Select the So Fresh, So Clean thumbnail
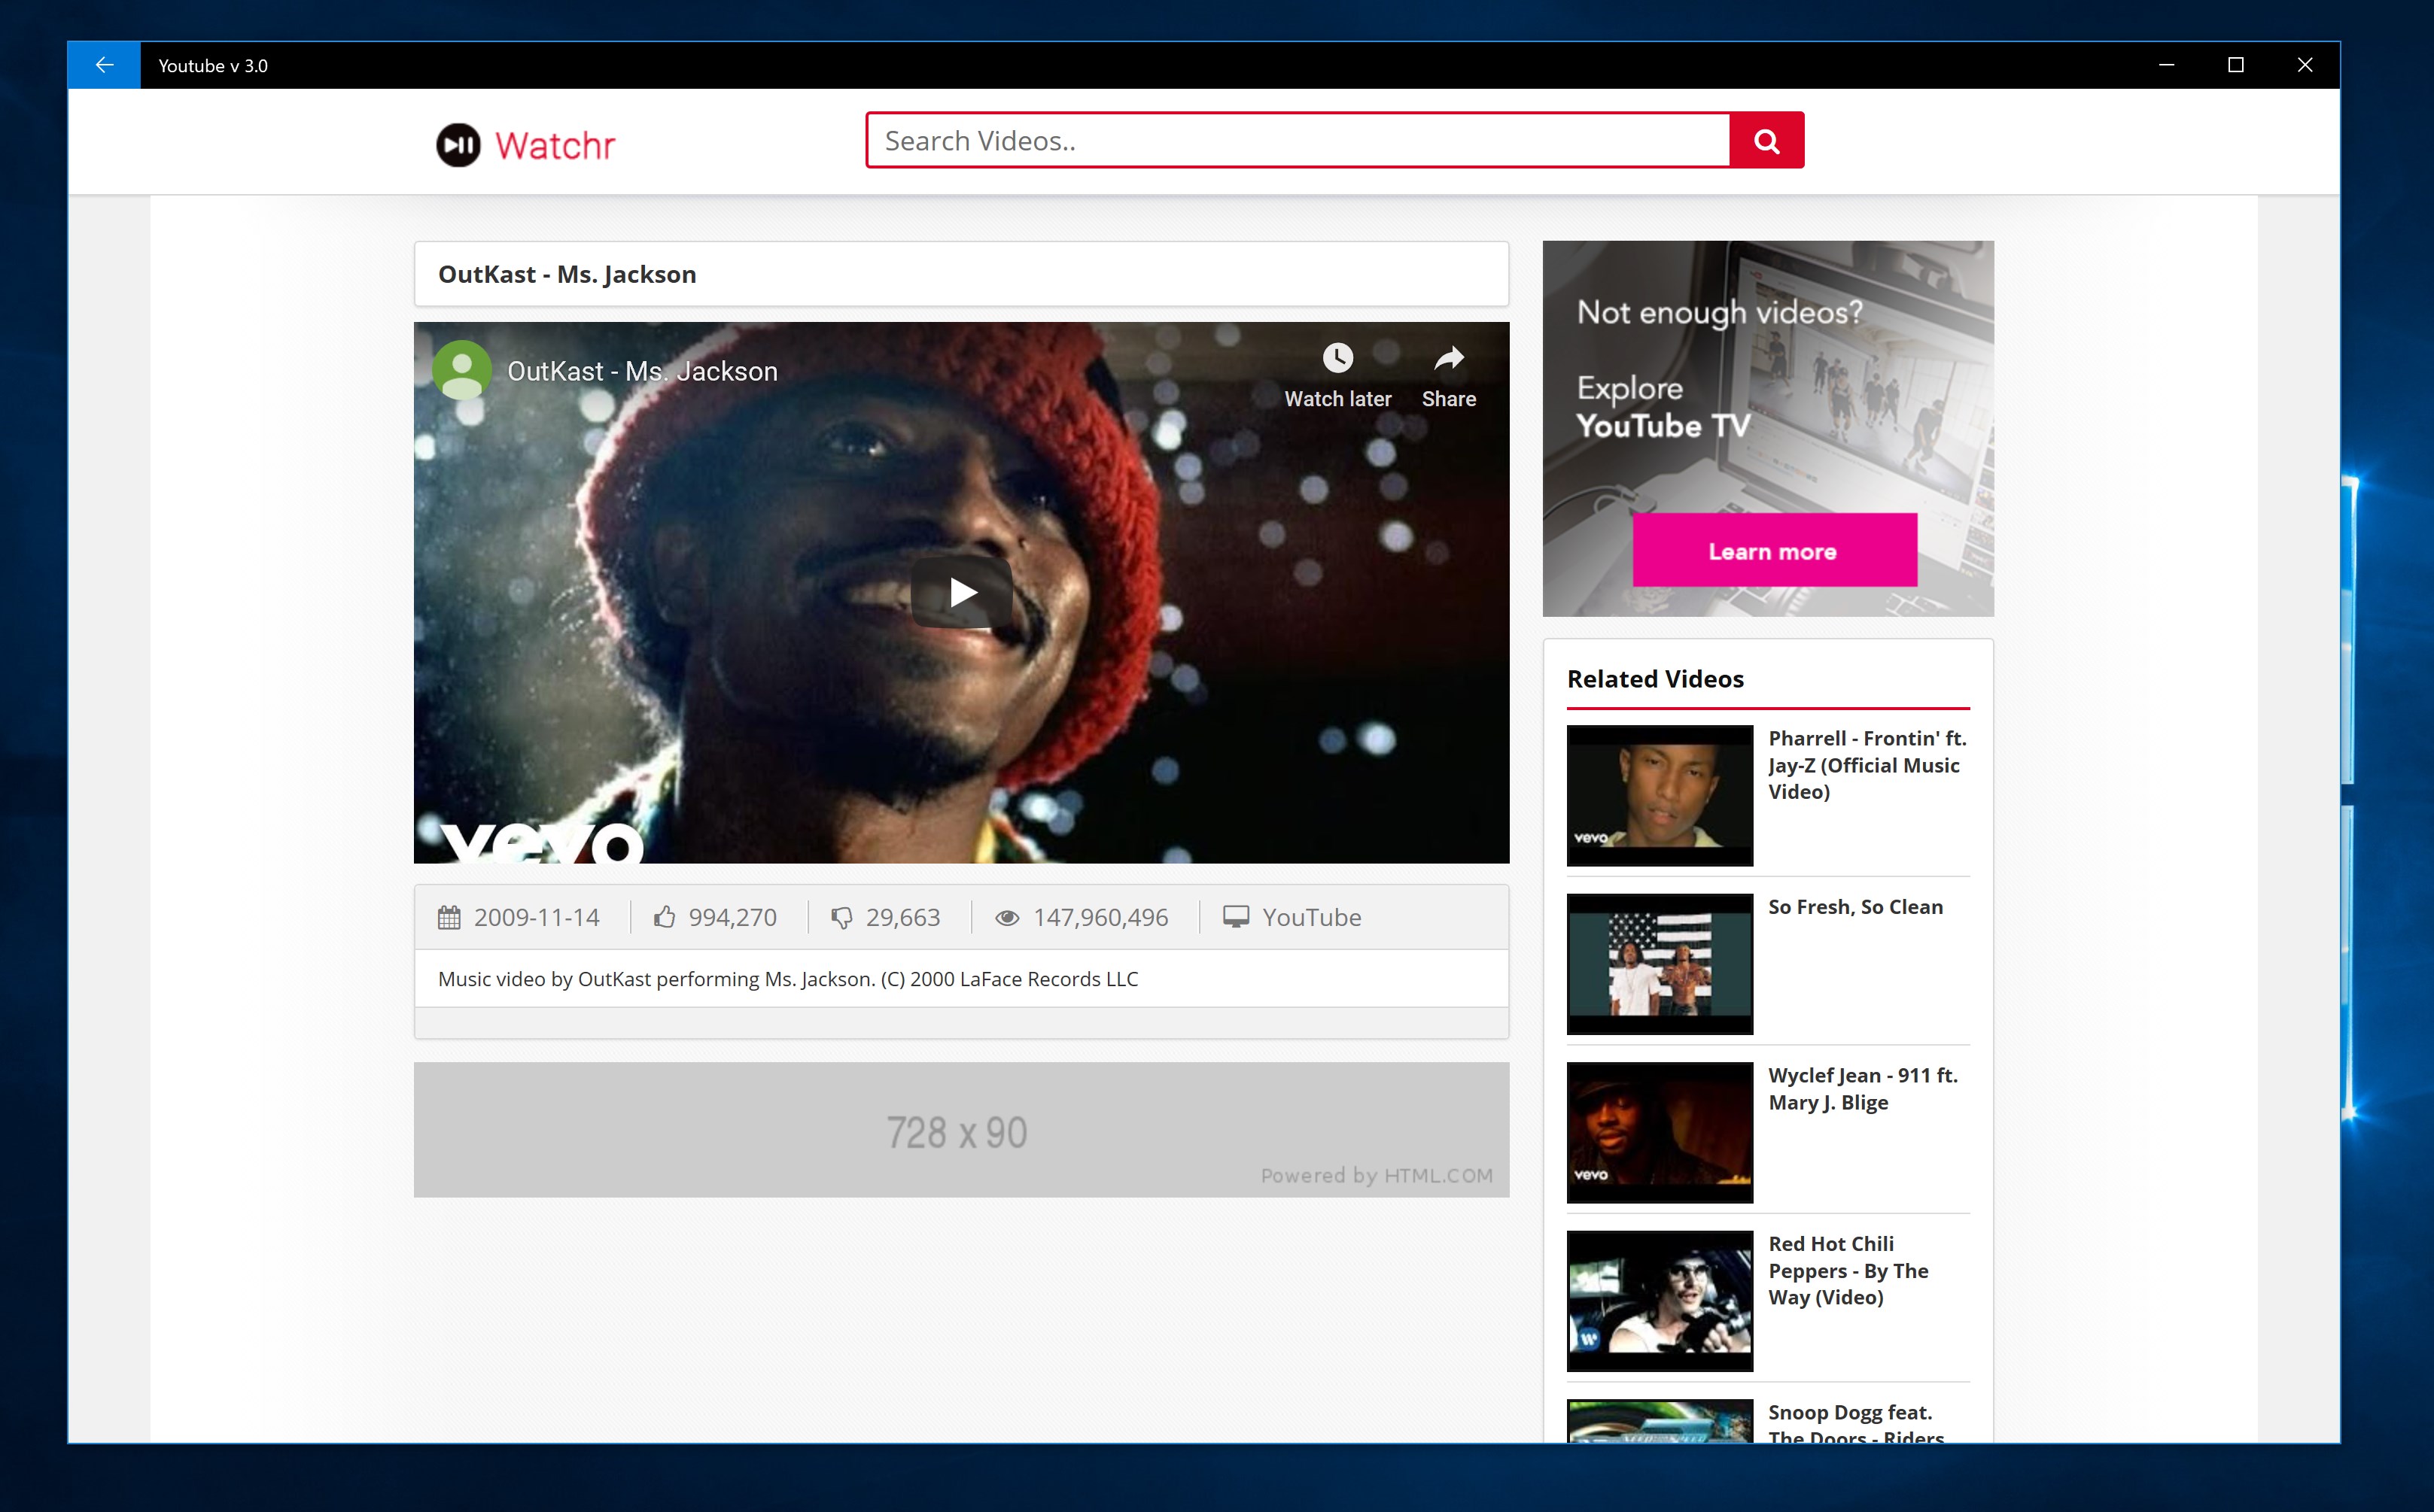 coord(1659,963)
